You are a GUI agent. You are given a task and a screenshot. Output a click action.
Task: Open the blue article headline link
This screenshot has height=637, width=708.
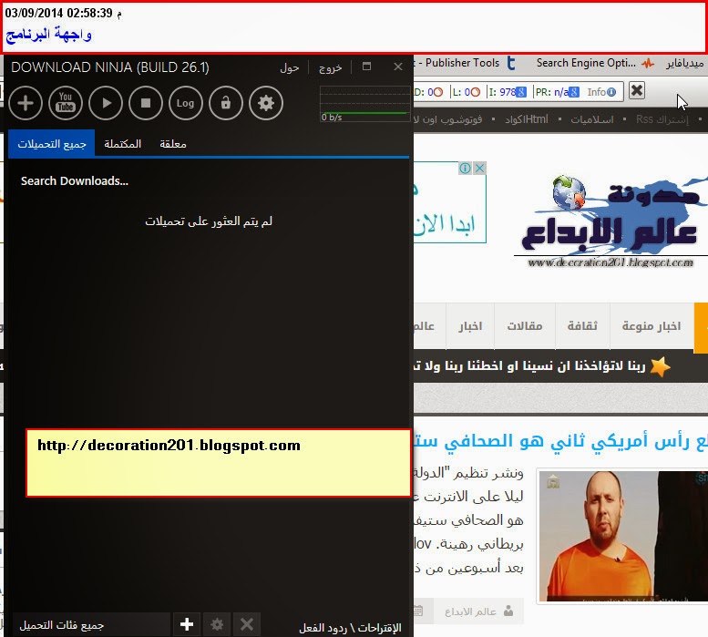point(560,441)
